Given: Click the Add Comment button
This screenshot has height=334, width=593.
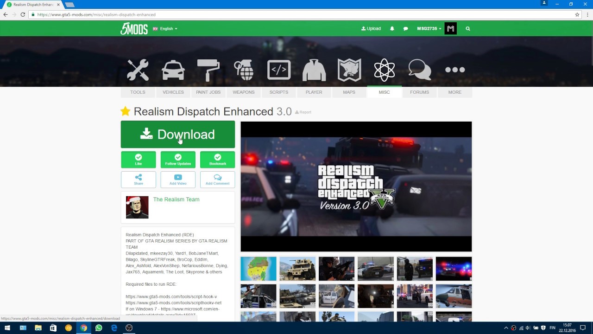Looking at the screenshot, I should click(x=218, y=180).
